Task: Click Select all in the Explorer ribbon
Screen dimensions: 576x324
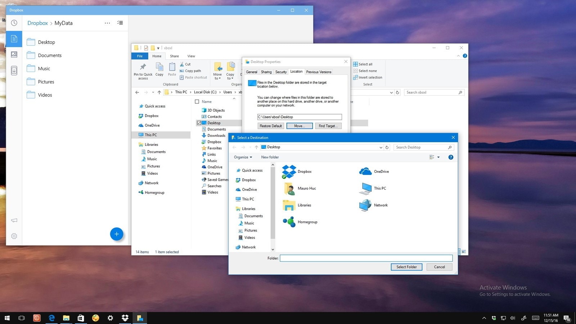Action: click(363, 64)
